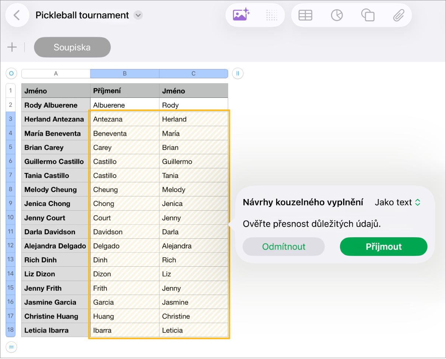Select the Tania cell in column C
The height and width of the screenshot is (359, 446).
194,175
